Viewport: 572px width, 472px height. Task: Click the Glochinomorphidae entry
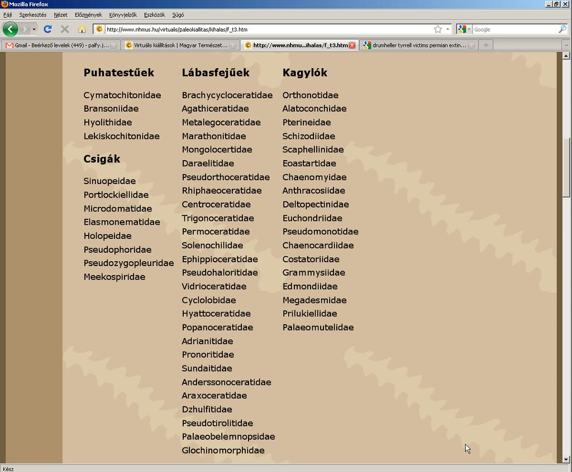tap(223, 450)
